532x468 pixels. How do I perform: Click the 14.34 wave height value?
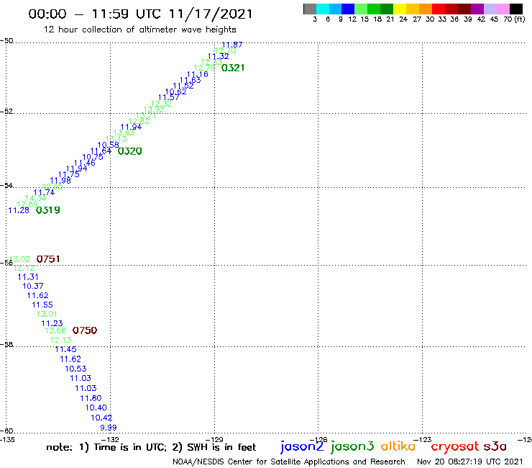pyautogui.click(x=36, y=198)
